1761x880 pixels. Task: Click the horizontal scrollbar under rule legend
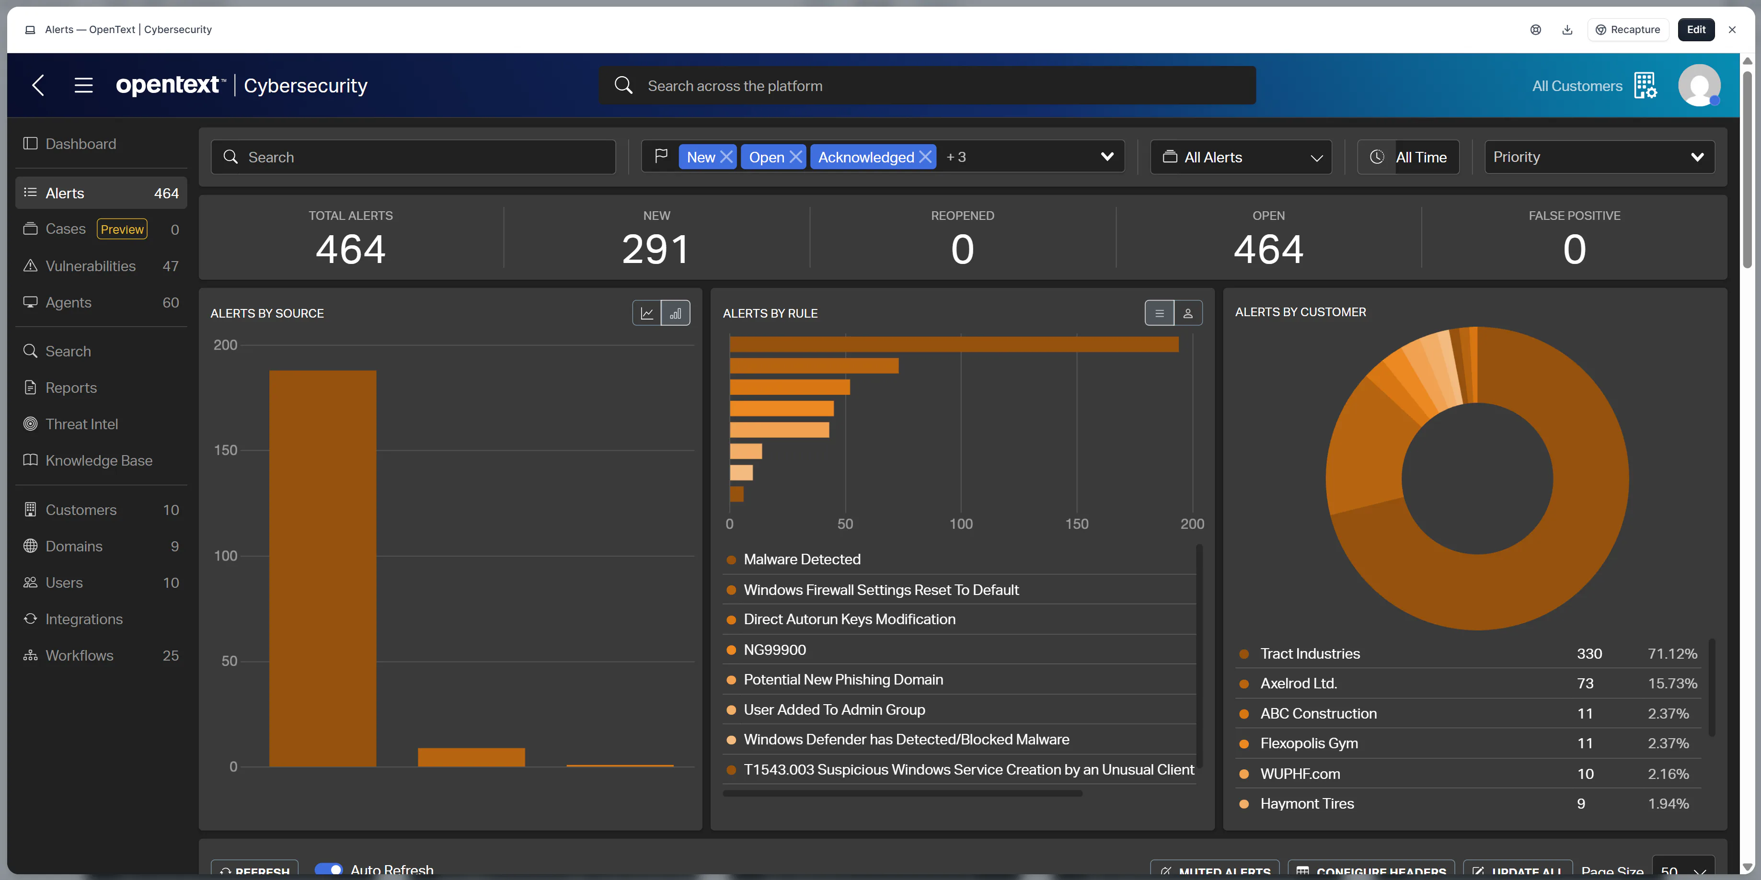click(x=902, y=793)
